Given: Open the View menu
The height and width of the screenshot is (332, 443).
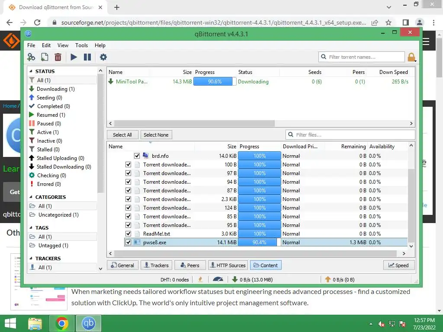Looking at the screenshot, I should pyautogui.click(x=63, y=45).
